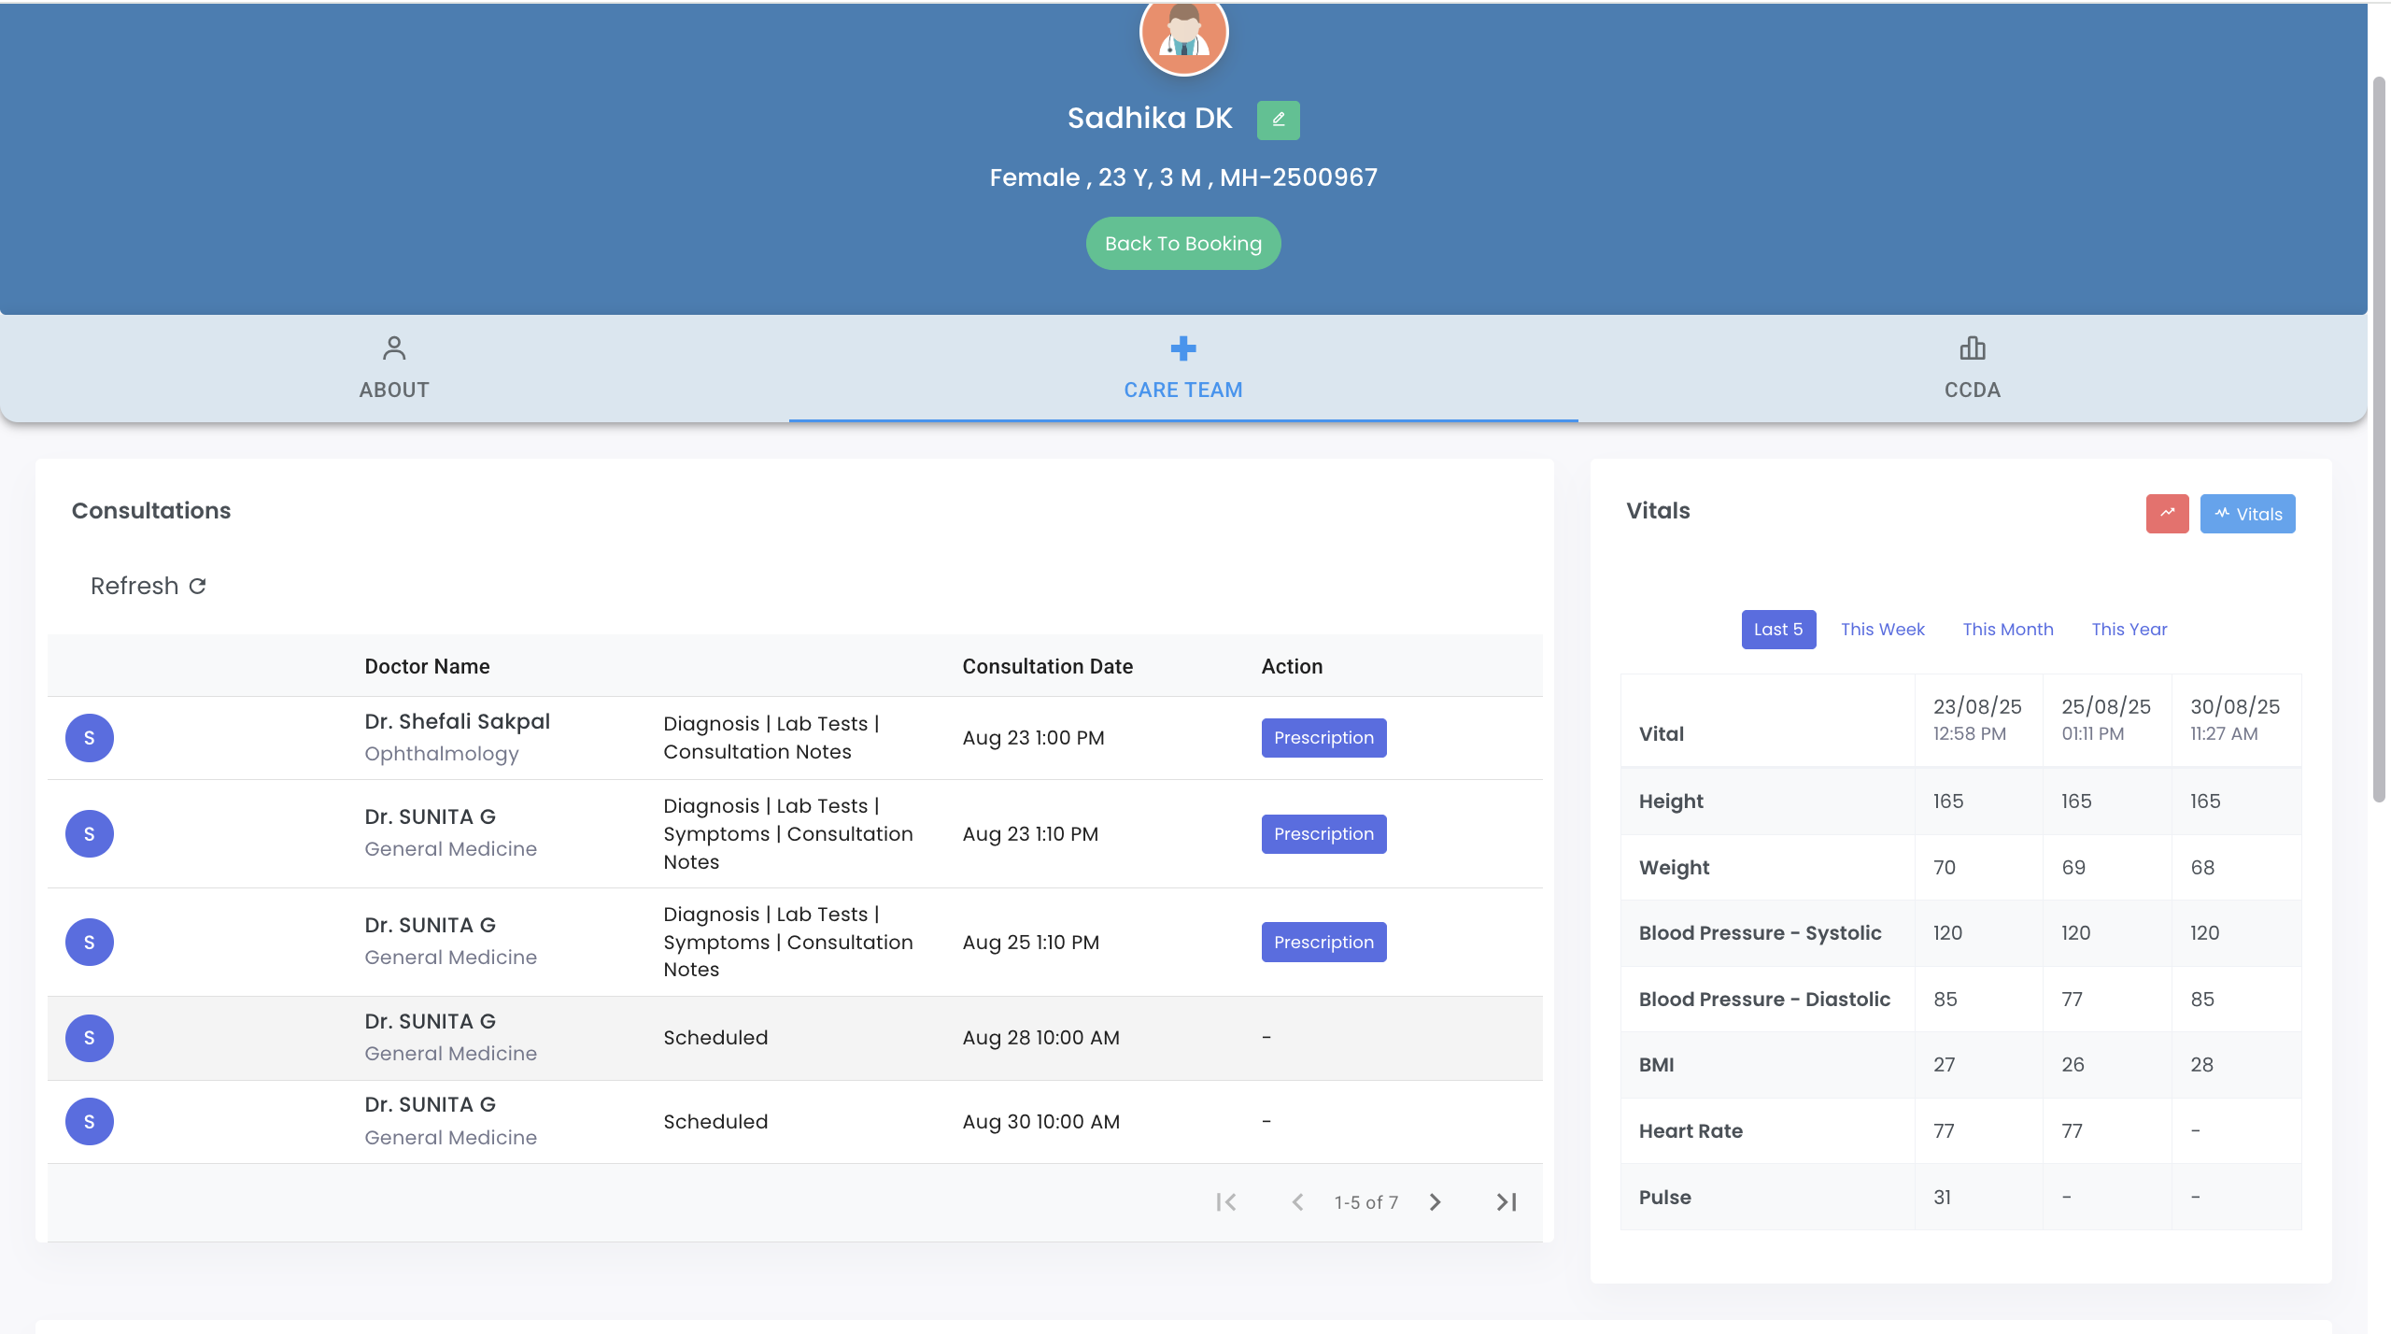Click the S avatar for Dr. Shefali Sakpal
The image size is (2391, 1334).
click(x=90, y=738)
